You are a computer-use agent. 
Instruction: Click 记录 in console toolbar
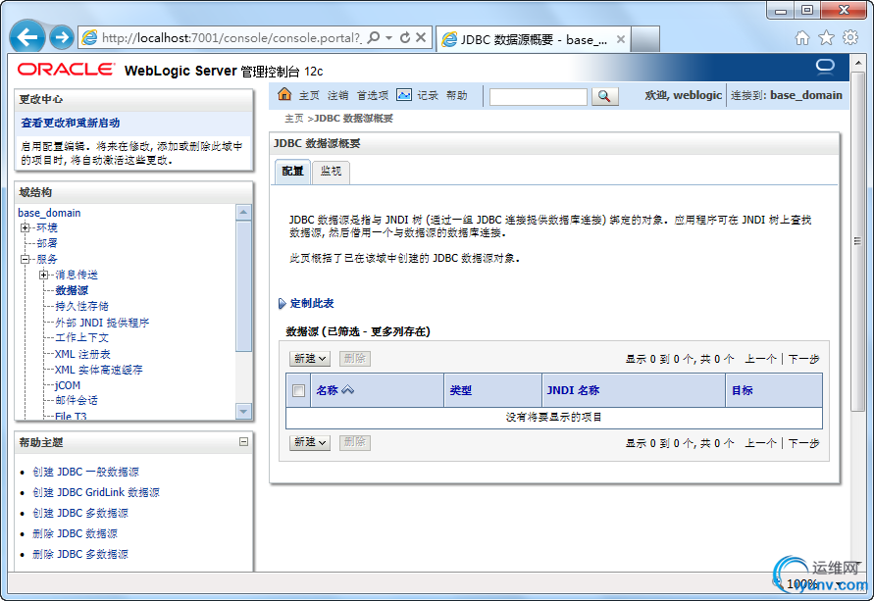coord(428,95)
